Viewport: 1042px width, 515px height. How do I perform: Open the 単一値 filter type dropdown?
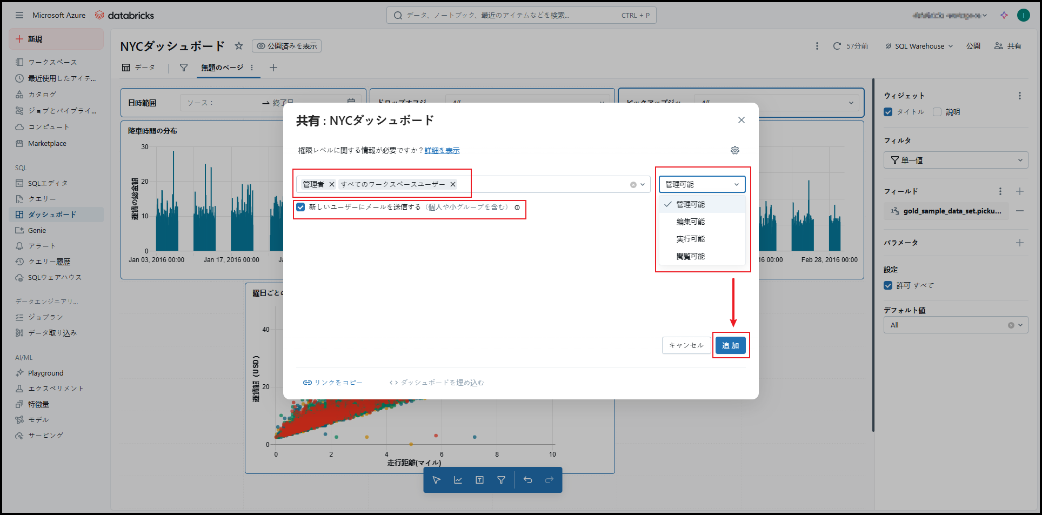pos(956,160)
